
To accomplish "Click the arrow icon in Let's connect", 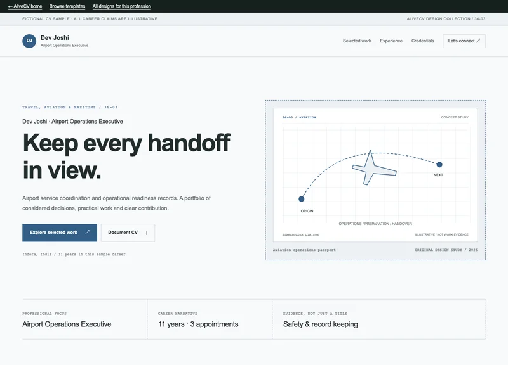I will coord(478,41).
